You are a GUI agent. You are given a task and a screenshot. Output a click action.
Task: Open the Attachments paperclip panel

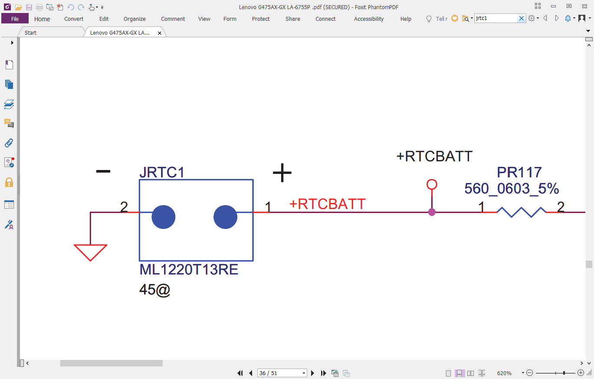pos(9,143)
